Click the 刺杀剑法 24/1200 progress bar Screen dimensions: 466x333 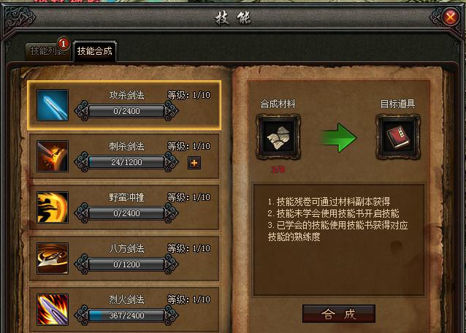(x=126, y=162)
